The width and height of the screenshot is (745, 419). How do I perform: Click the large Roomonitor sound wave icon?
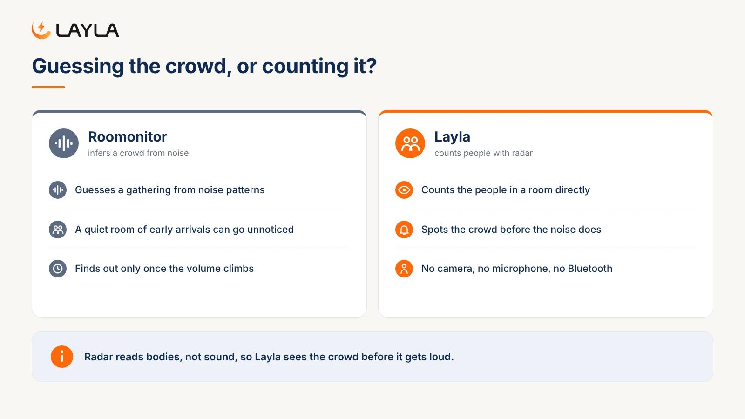click(64, 143)
